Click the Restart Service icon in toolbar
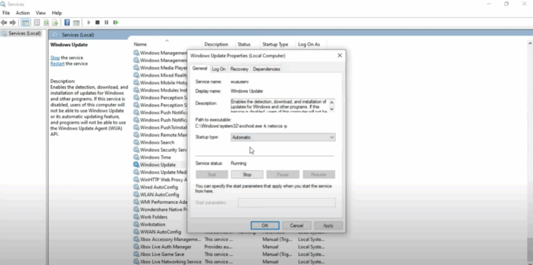 (x=116, y=22)
